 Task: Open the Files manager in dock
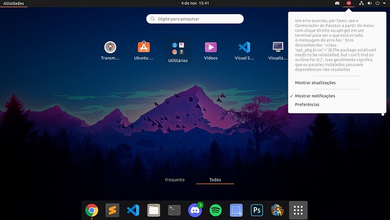[154, 210]
